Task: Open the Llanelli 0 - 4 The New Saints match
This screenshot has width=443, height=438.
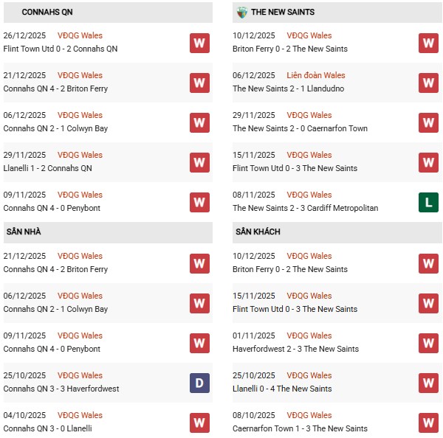Action: [282, 389]
